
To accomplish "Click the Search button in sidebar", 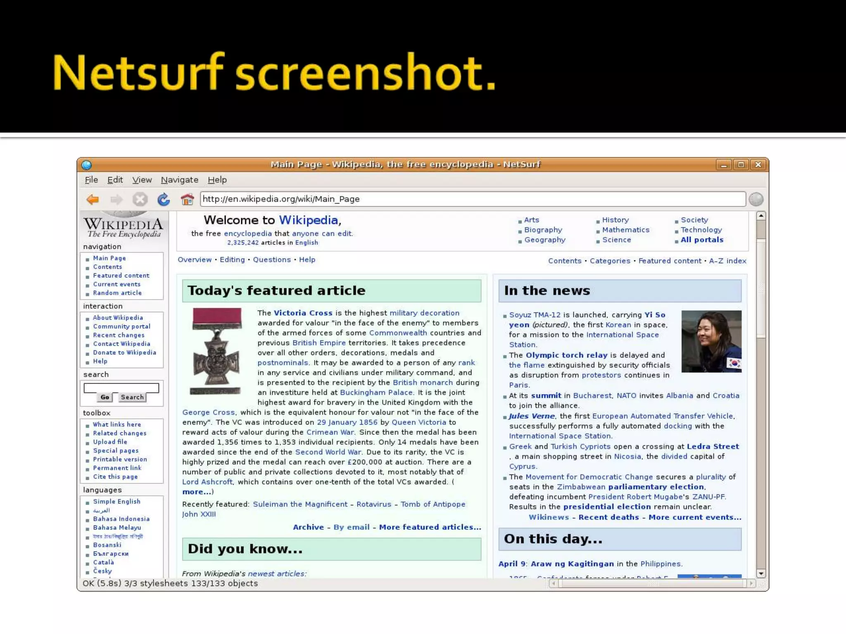I will coord(132,397).
